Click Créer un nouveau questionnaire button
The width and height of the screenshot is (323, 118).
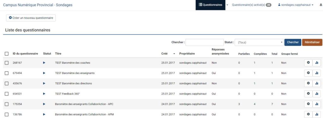click(31, 18)
